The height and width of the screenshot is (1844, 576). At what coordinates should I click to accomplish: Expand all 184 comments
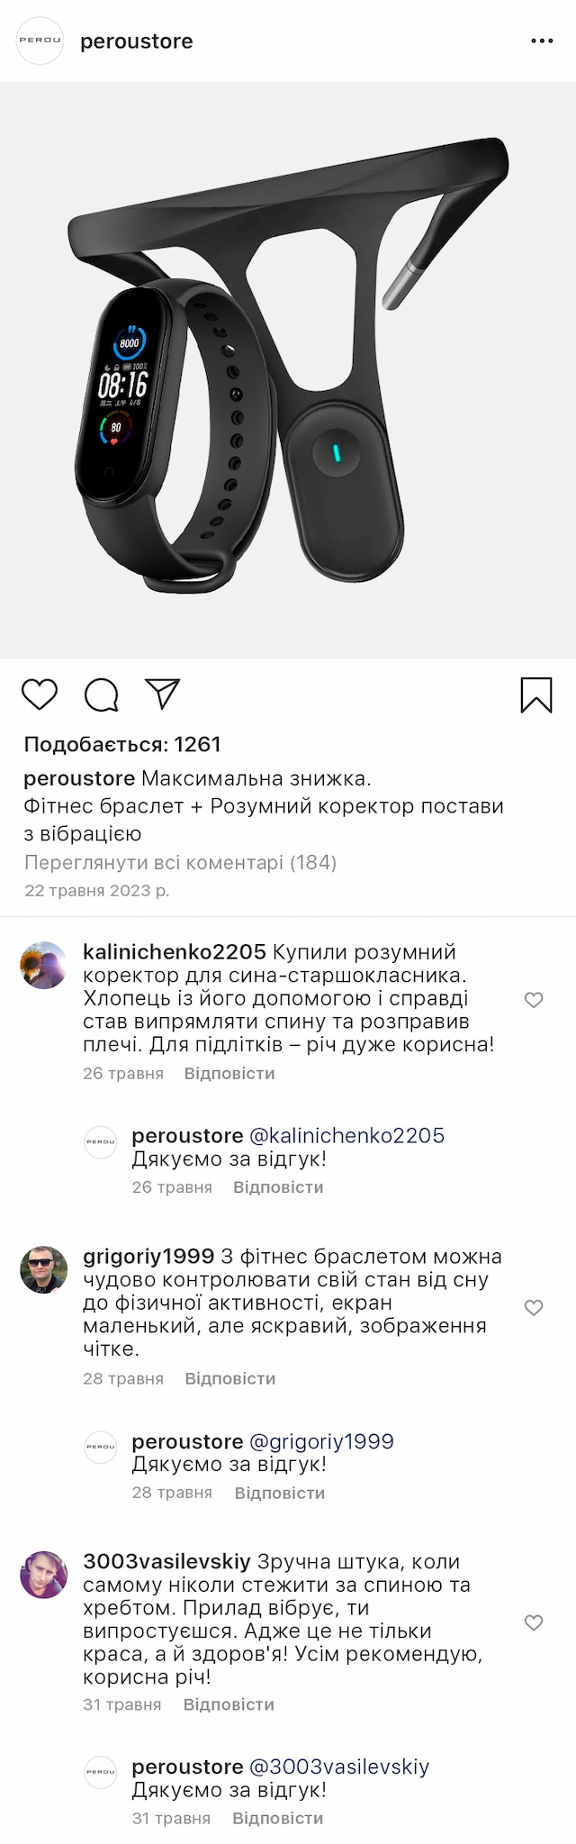point(180,862)
